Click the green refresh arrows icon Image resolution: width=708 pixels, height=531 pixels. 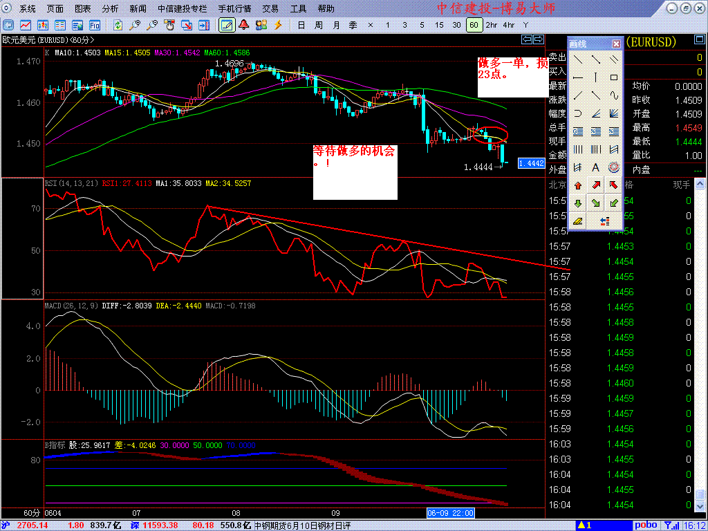pyautogui.click(x=118, y=25)
